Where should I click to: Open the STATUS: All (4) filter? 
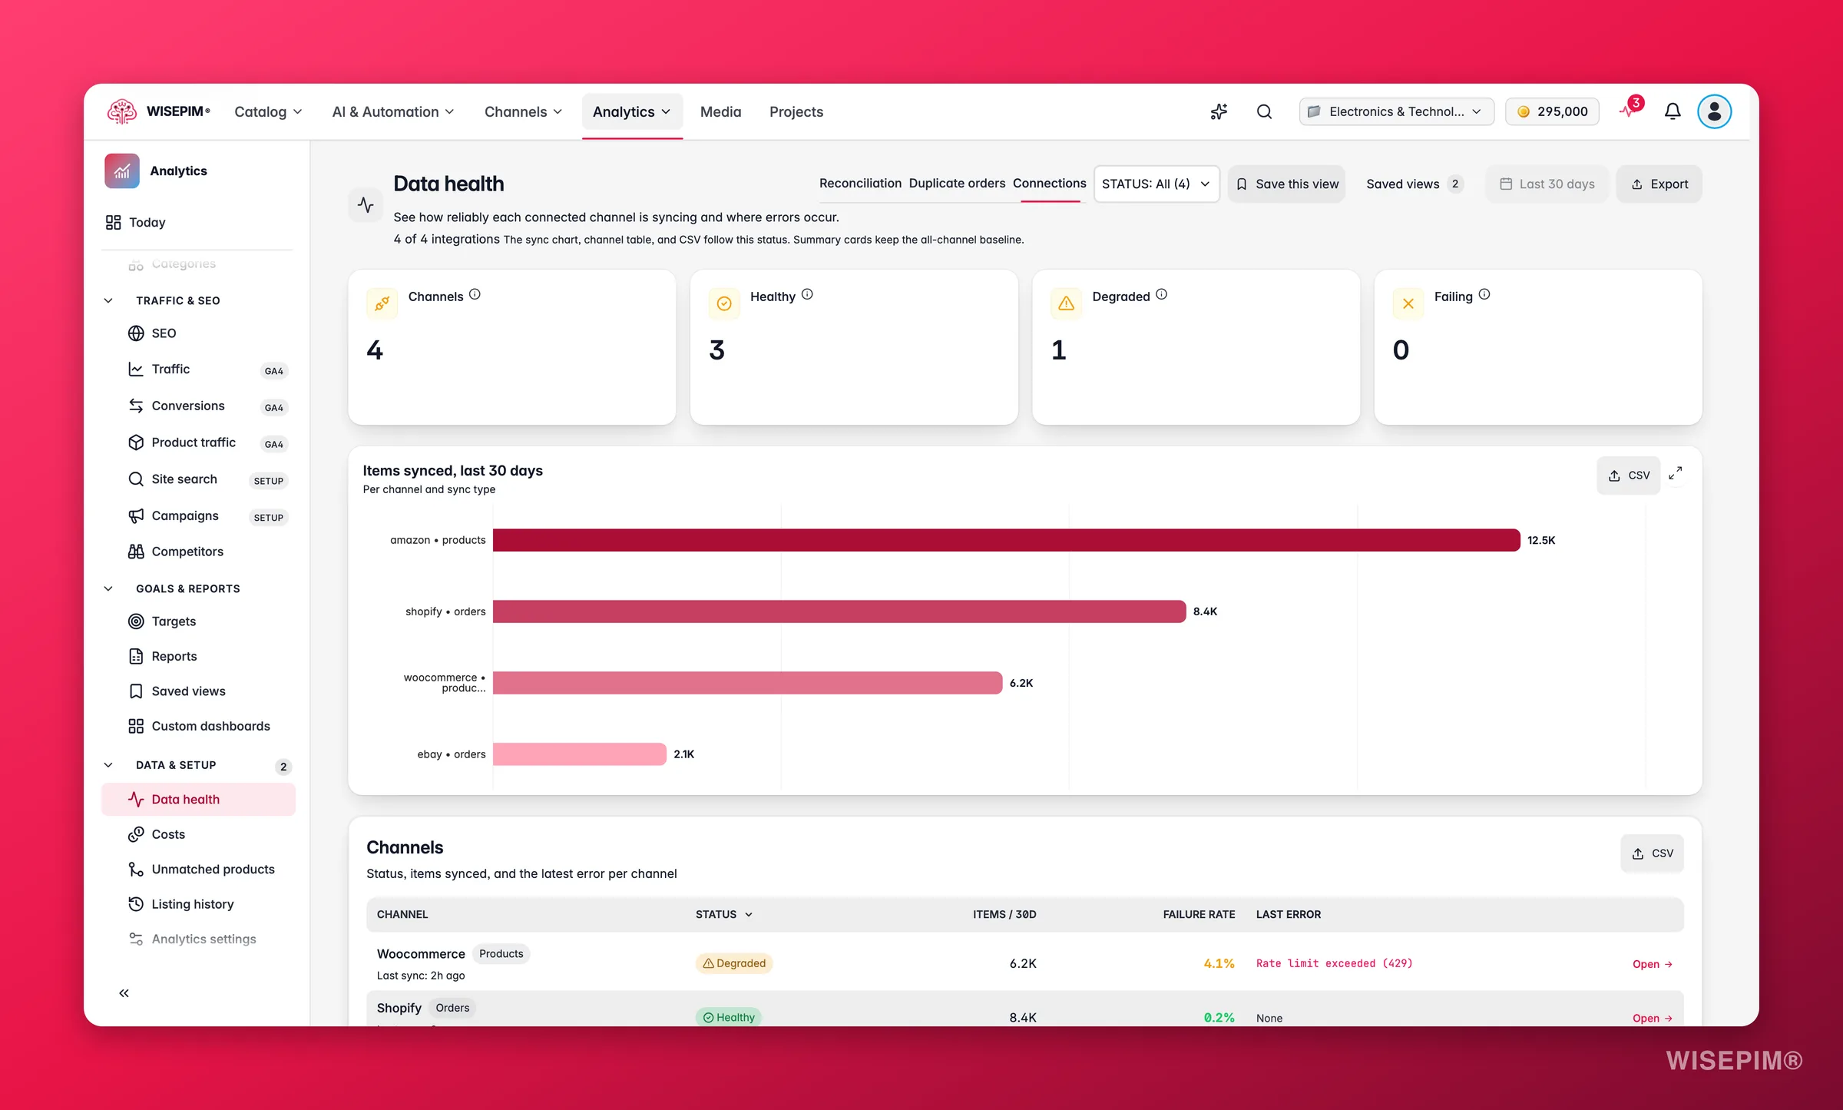tap(1156, 184)
